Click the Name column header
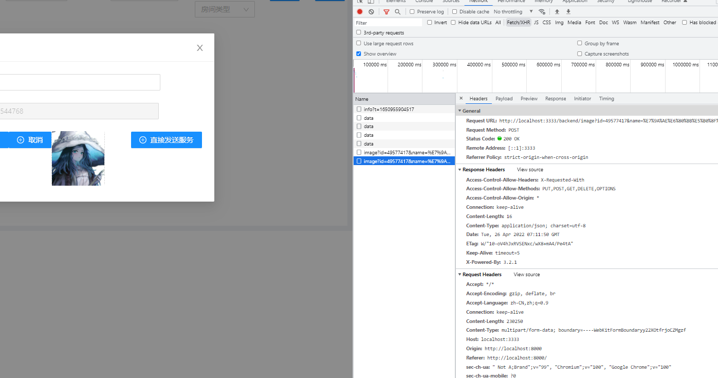 coord(404,99)
